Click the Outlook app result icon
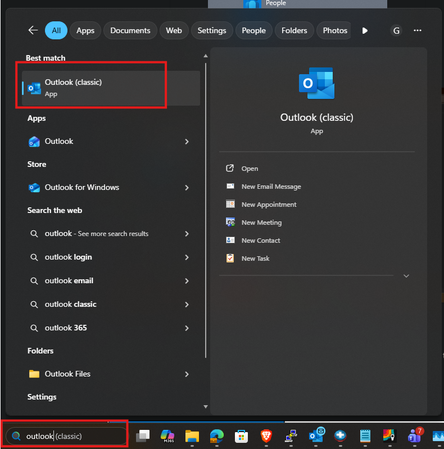Screen dimensions: 444x449 (x=34, y=142)
